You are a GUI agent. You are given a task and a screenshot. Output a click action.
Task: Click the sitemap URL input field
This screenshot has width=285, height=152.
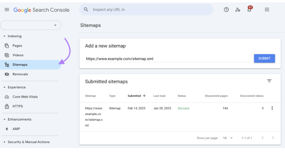[167, 59]
